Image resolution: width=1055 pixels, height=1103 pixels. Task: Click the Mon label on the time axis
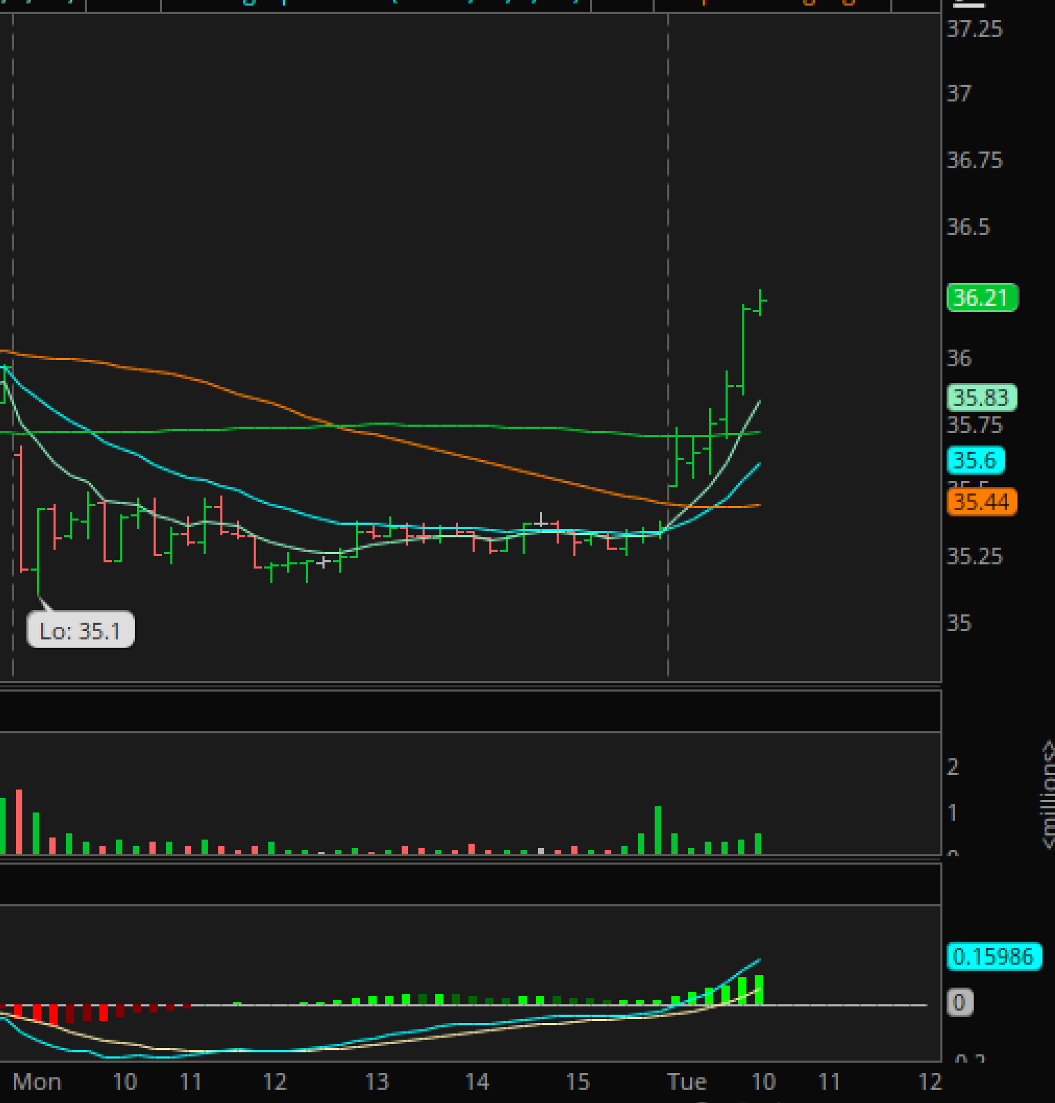tap(37, 1082)
